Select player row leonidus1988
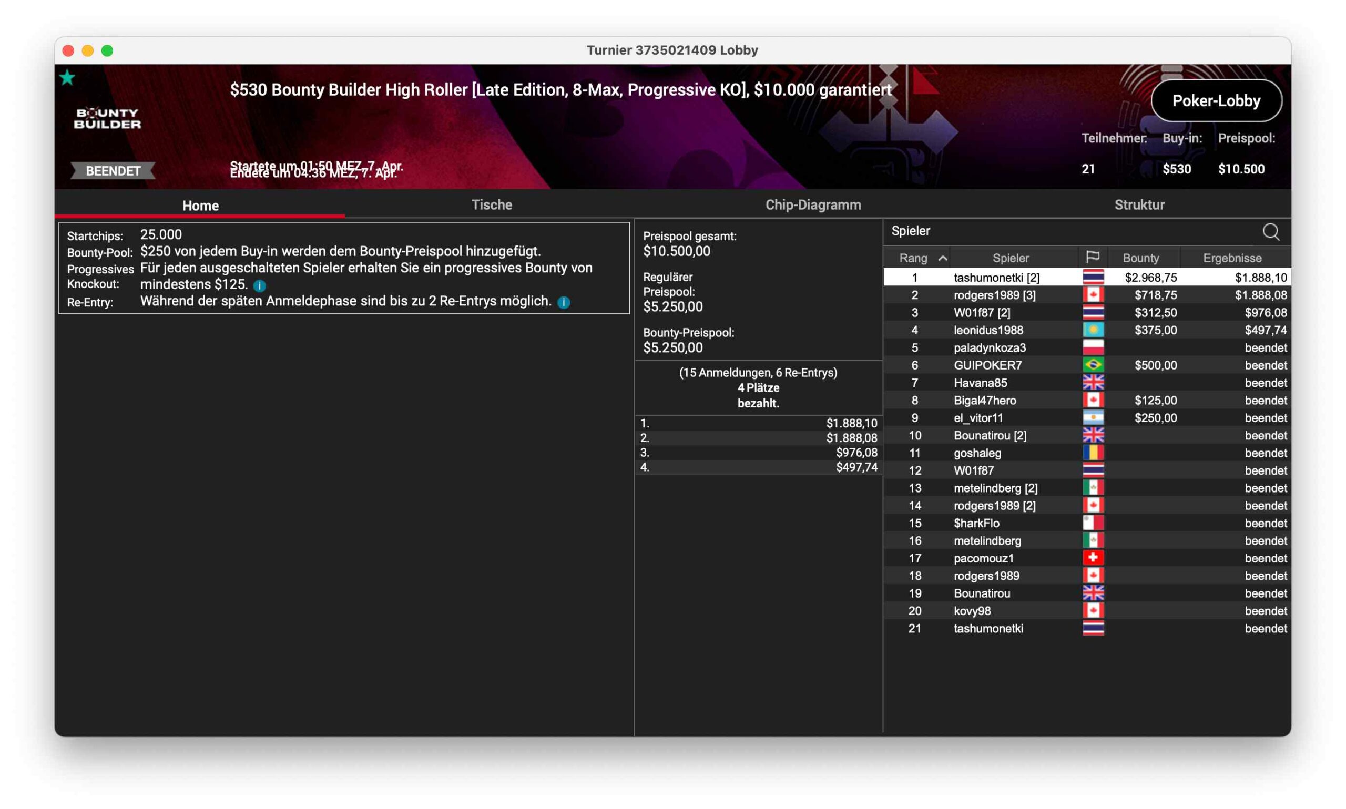This screenshot has width=1346, height=809. click(988, 330)
